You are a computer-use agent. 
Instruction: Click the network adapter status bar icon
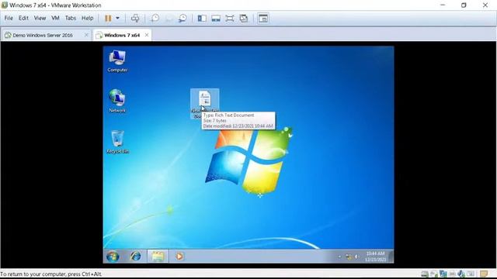coord(443,274)
